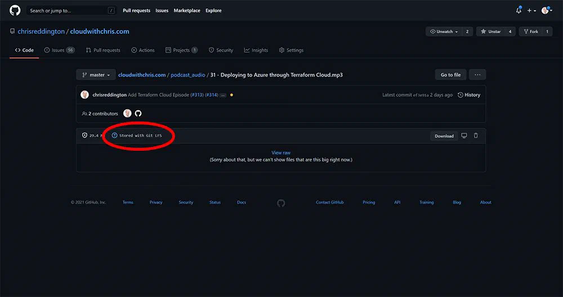Open cloudwithchris.com repository title link
Image resolution: width=563 pixels, height=297 pixels.
100,31
